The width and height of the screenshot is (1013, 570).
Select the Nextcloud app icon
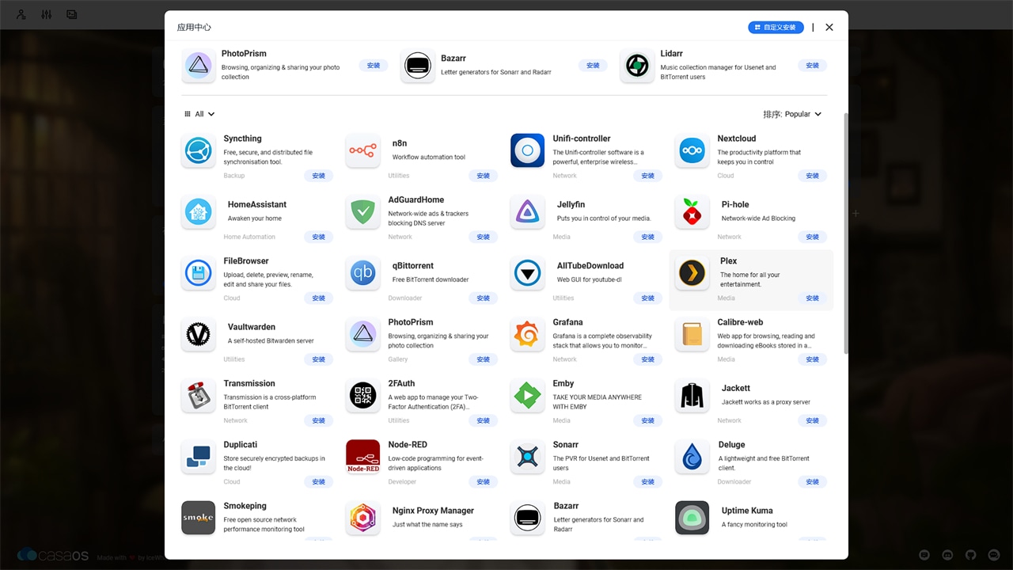coord(692,150)
